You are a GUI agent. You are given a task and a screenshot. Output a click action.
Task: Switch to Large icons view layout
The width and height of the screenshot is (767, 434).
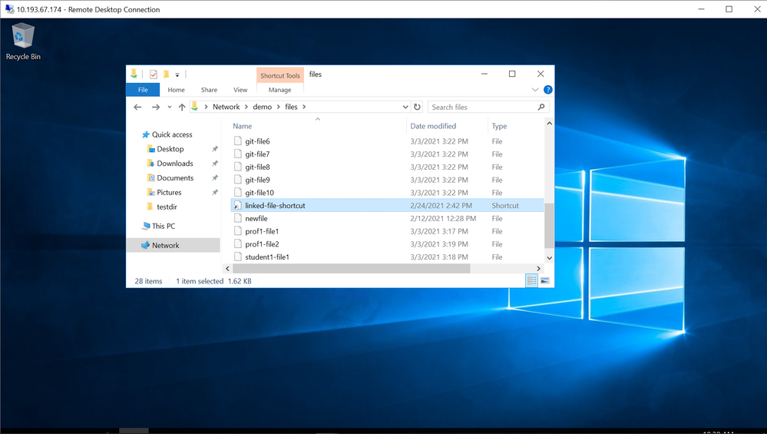point(545,281)
